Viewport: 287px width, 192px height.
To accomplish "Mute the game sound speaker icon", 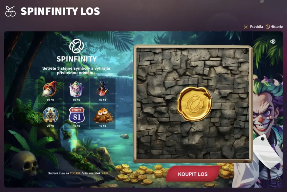I will (272, 42).
